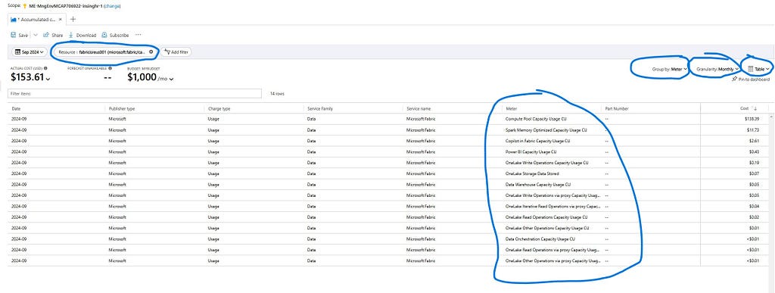Pin this view to dashboard

pos(751,79)
